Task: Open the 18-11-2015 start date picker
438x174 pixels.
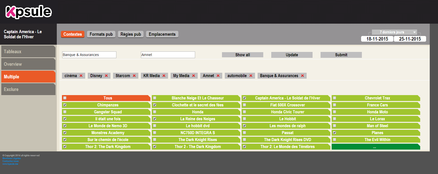Action: [x=377, y=39]
